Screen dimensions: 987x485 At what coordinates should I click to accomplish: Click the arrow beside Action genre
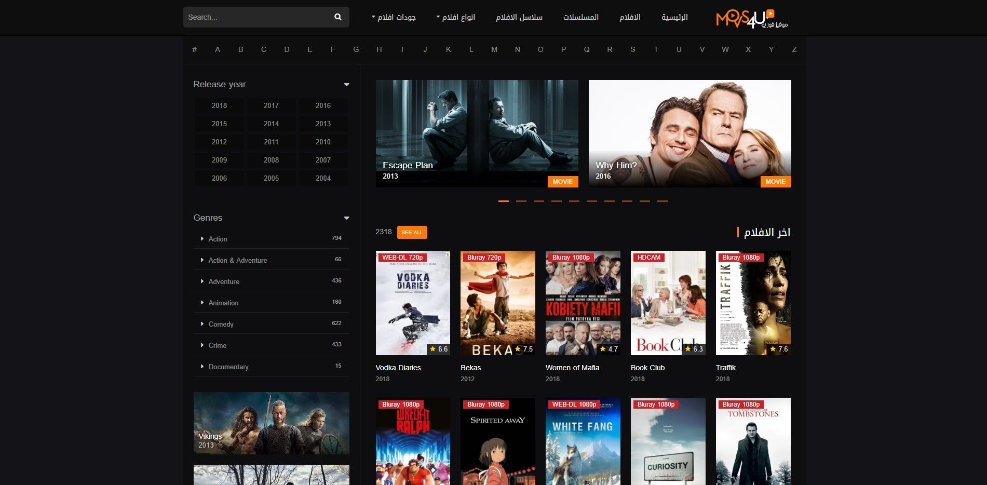coord(202,239)
